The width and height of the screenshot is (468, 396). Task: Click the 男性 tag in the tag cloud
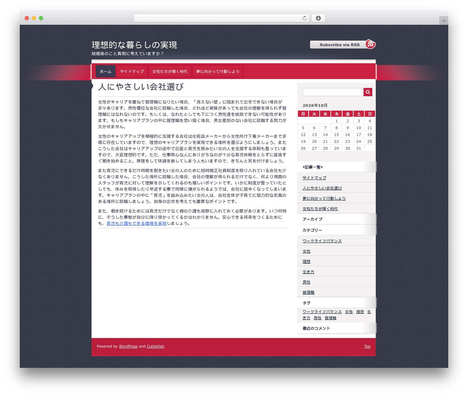point(317,318)
